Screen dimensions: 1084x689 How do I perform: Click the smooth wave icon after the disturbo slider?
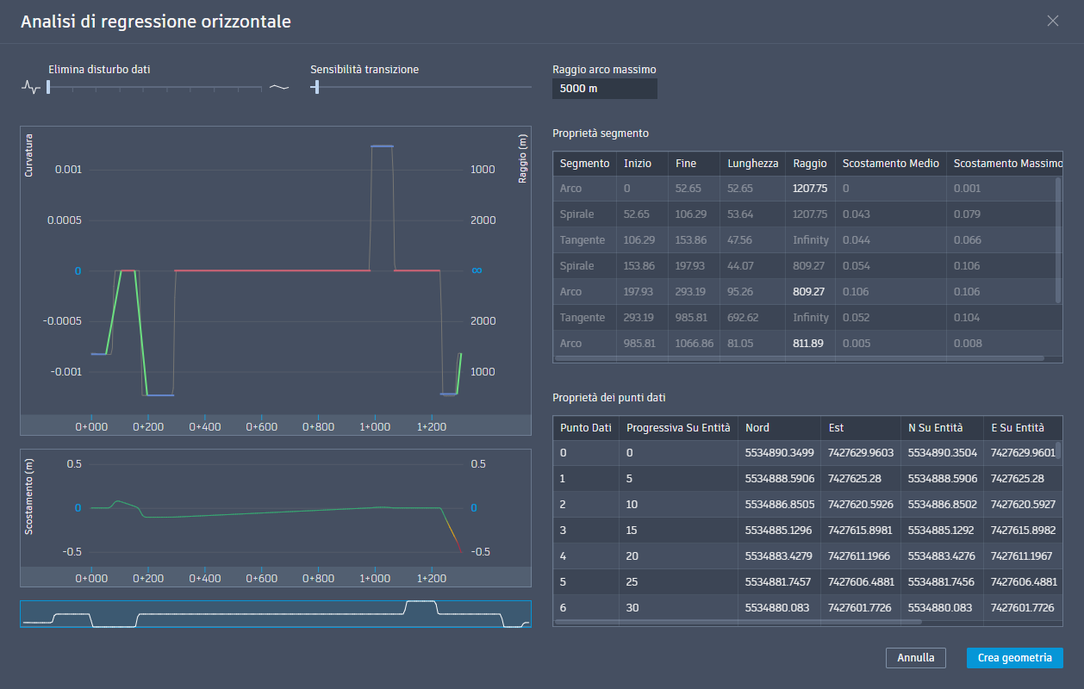click(279, 87)
